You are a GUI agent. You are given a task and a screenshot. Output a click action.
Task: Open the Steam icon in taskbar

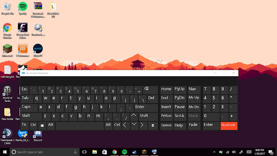point(134,152)
